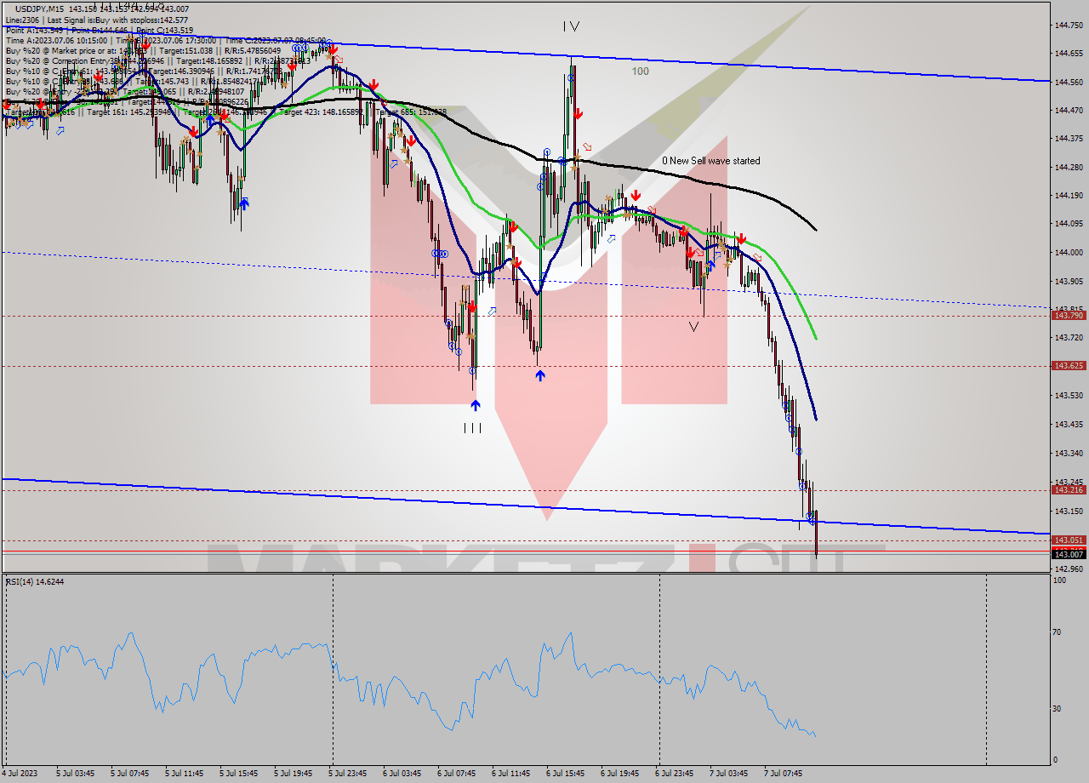The width and height of the screenshot is (1089, 783).
Task: Select the "0 New Sell wave started" annotation
Action: coord(711,160)
